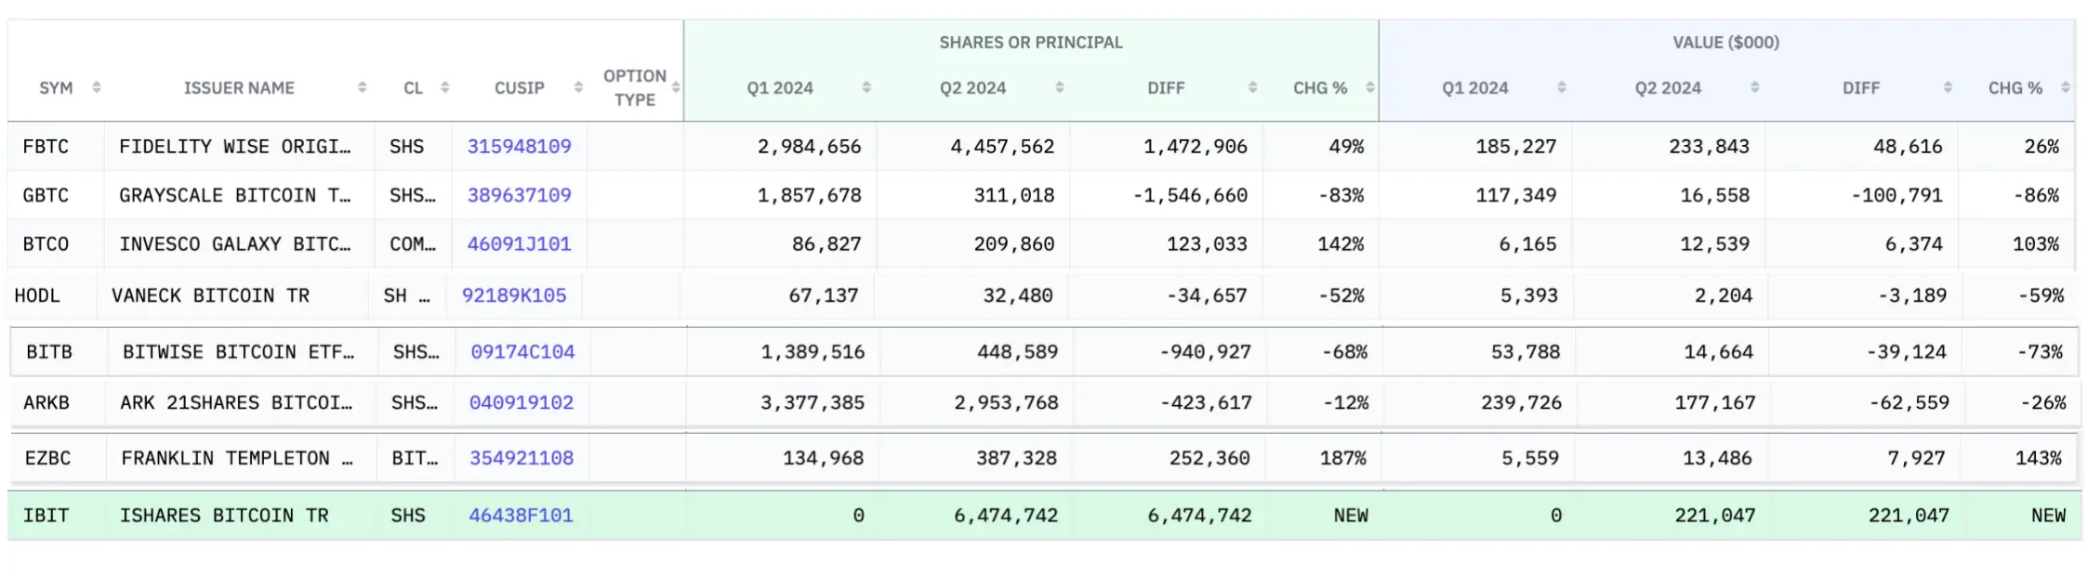This screenshot has width=2088, height=576.
Task: Click VALUE ($000) group header
Action: click(x=1726, y=43)
